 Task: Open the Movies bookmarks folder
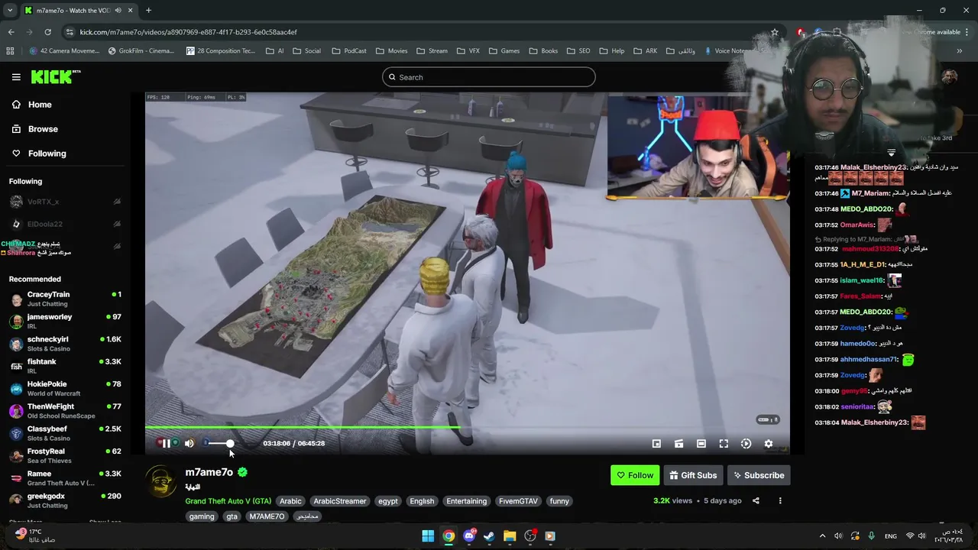click(x=390, y=51)
